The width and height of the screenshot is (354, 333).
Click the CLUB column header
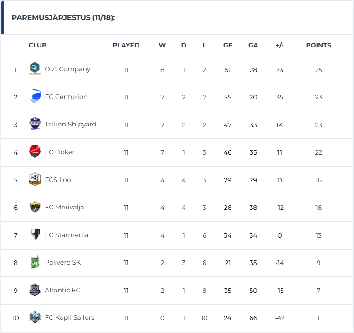click(x=38, y=46)
